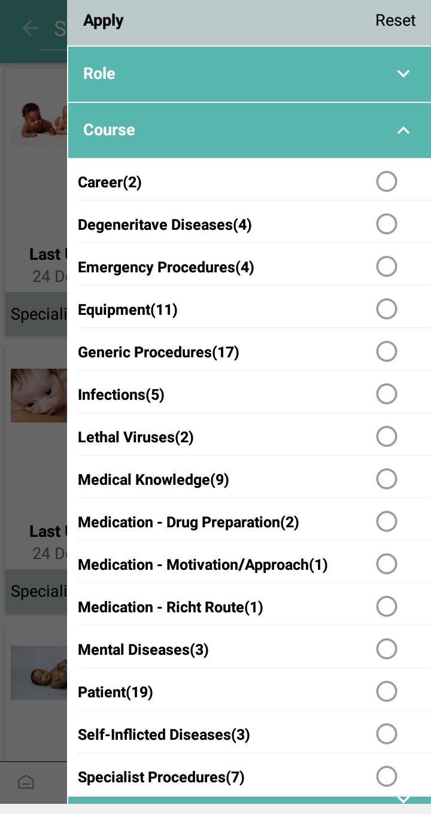Tap the home icon in bottom bar

(x=26, y=782)
